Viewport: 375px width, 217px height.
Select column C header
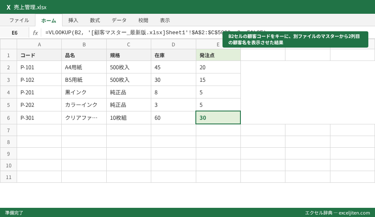click(129, 44)
